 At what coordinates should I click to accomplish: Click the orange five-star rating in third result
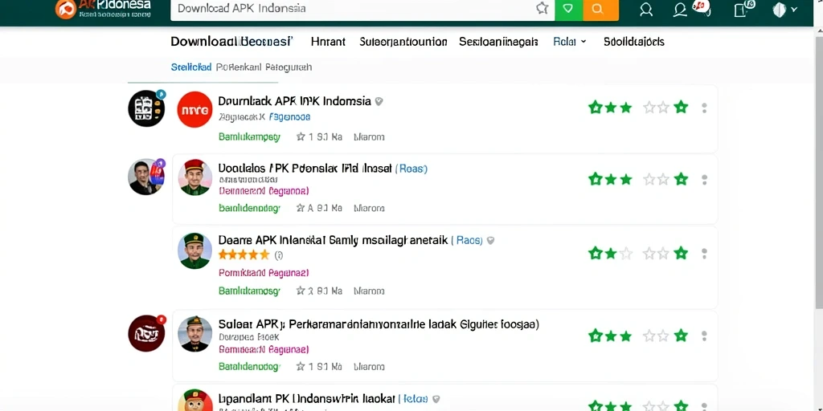(244, 255)
